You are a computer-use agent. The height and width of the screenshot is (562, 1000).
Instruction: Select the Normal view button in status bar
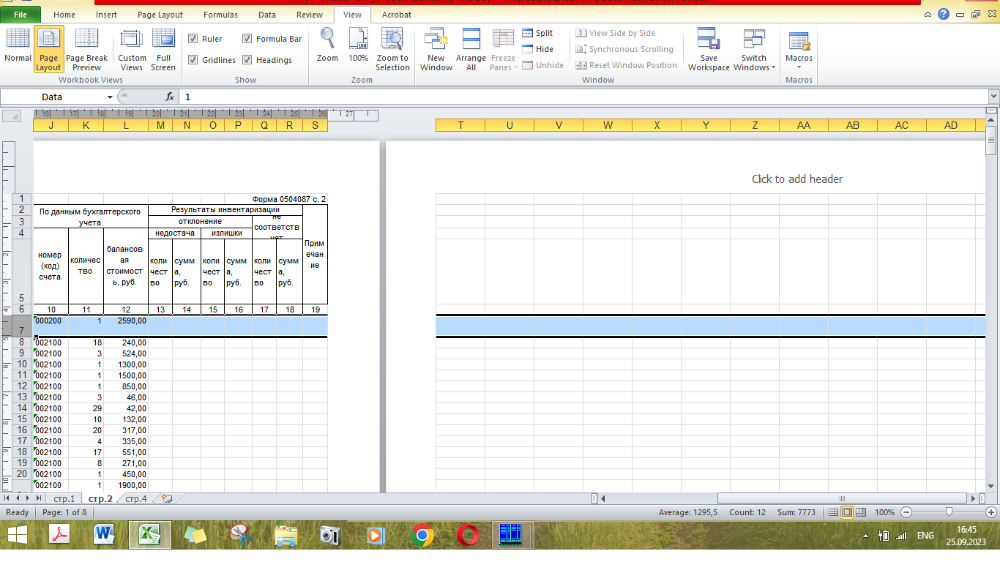(833, 512)
